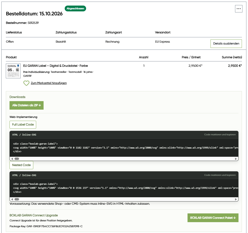Click the Preis / Einheit column header
The height and width of the screenshot is (233, 248).
[x=191, y=57]
